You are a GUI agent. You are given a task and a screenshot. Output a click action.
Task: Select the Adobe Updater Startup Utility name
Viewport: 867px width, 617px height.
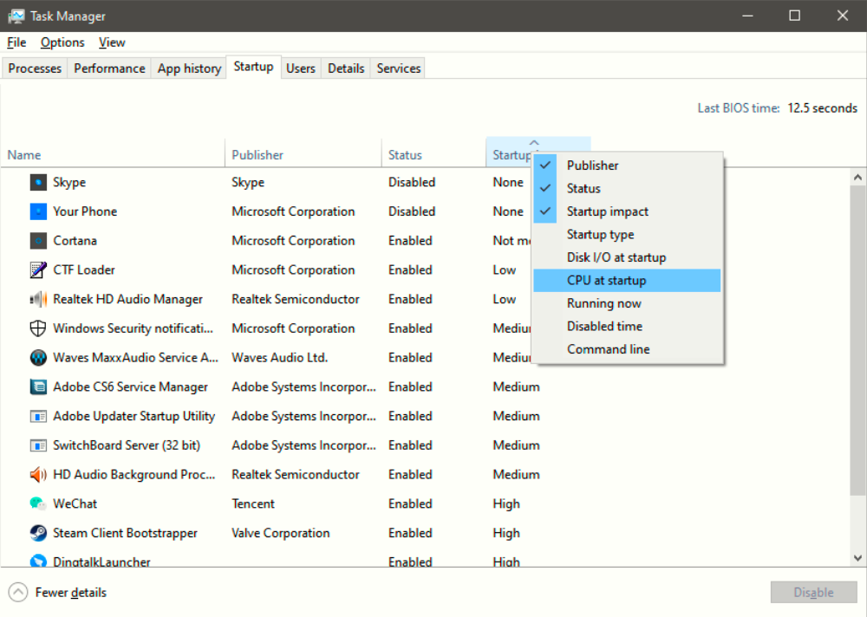pyautogui.click(x=134, y=416)
